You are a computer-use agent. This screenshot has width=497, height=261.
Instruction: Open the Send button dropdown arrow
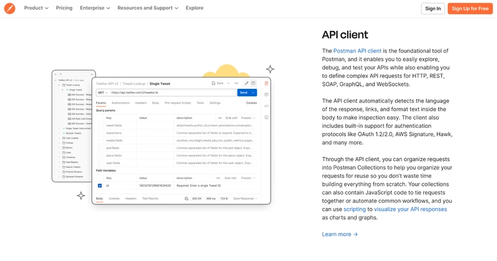click(253, 93)
